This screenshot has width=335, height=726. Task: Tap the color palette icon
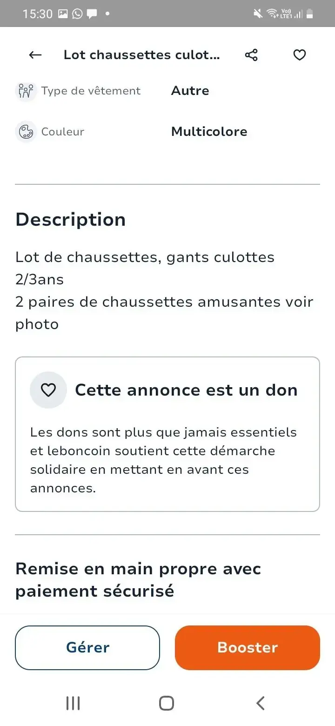click(x=26, y=132)
